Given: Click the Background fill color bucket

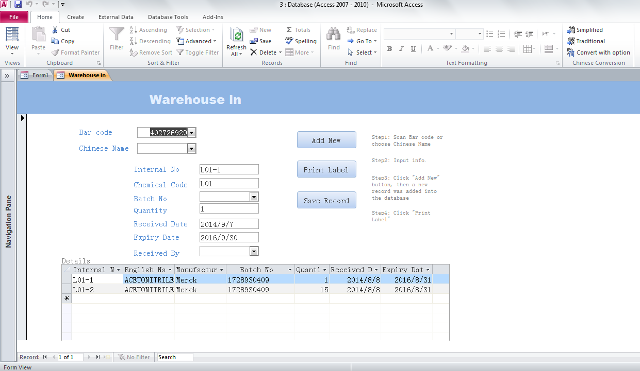Looking at the screenshot, I should point(466,49).
